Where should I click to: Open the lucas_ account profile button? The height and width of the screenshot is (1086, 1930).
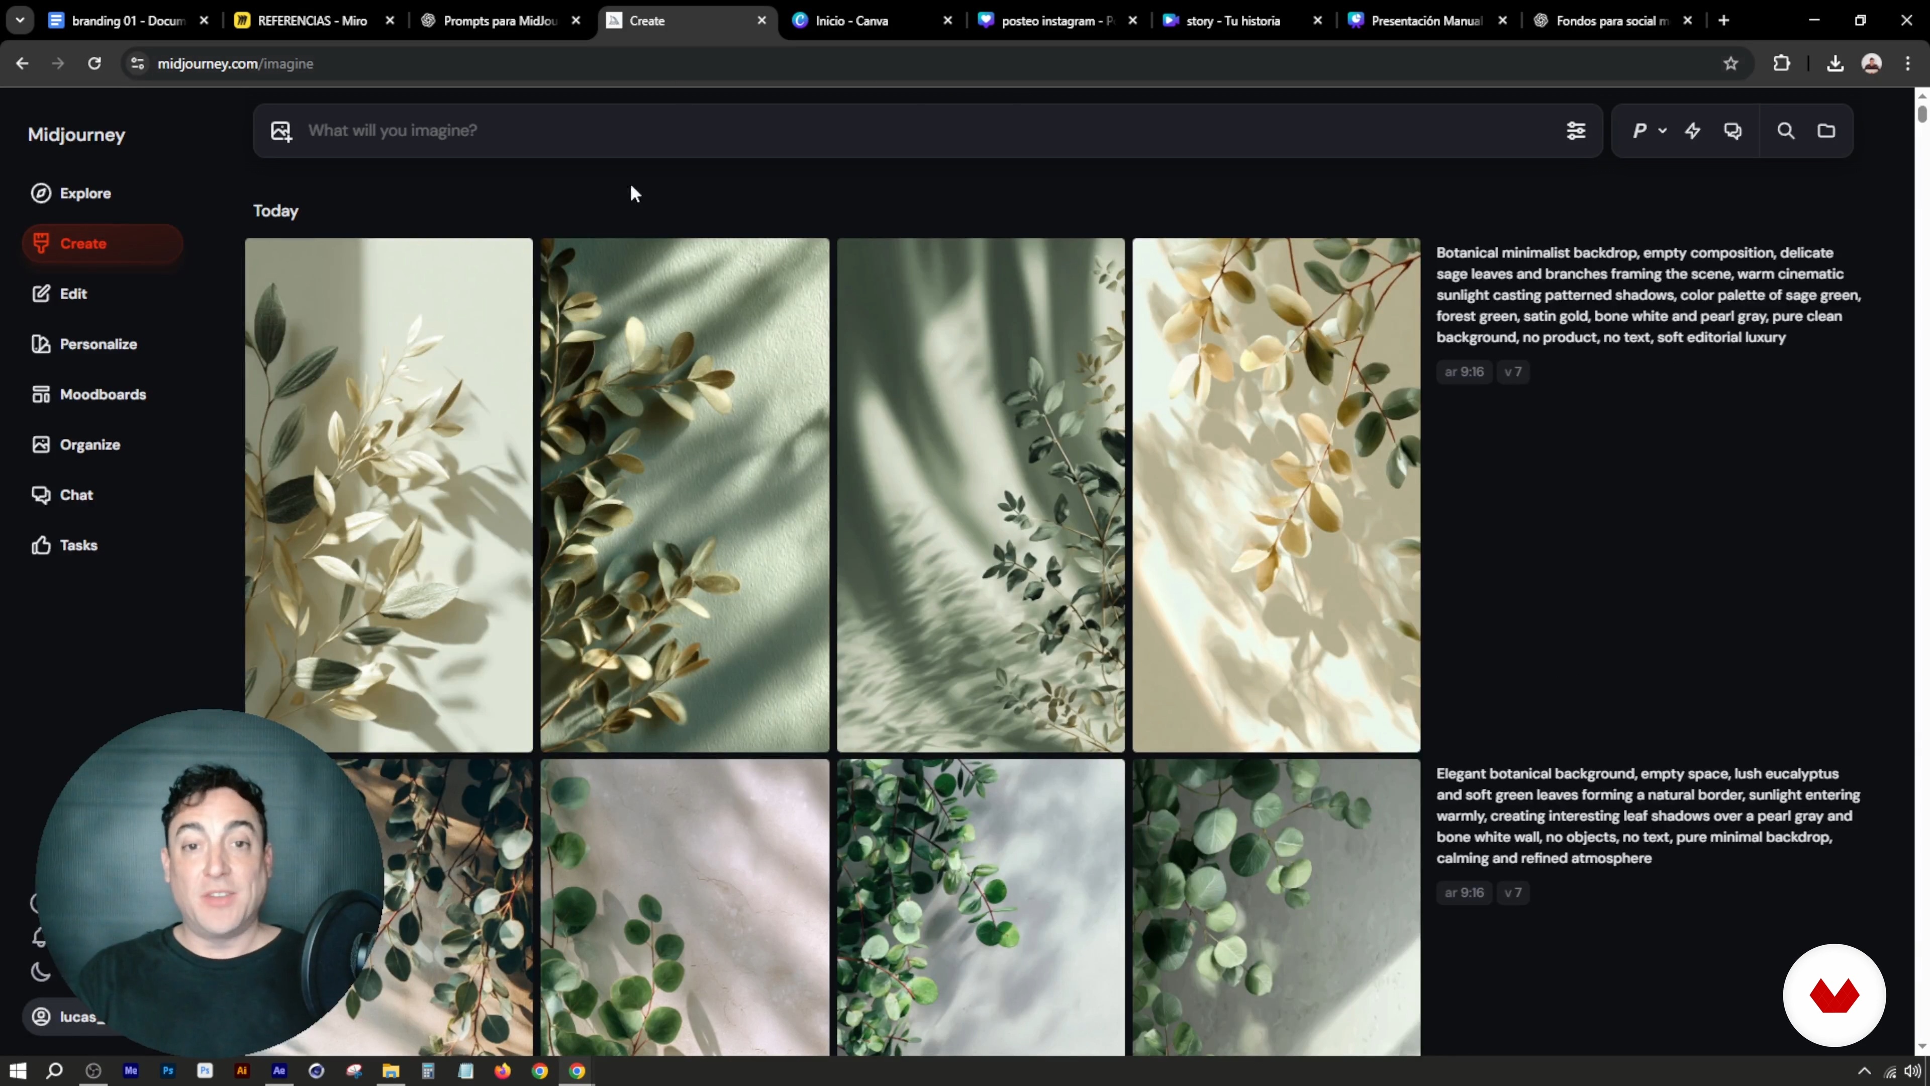71,1017
